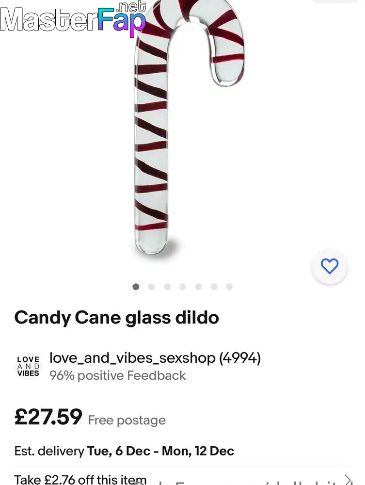Expand the discount offer chevron arrow
This screenshot has height=485, width=365.
point(348,480)
